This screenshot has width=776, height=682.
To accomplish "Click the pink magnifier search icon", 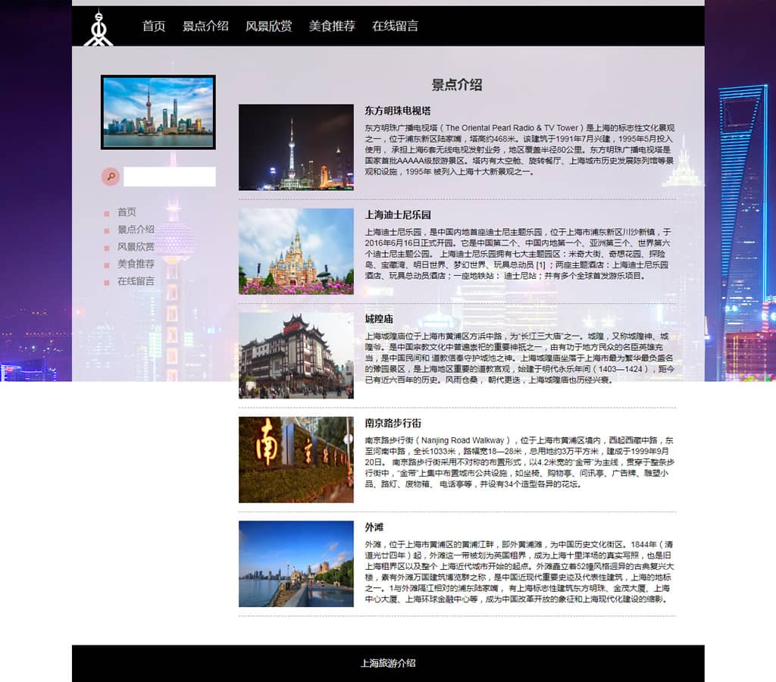I will [111, 177].
